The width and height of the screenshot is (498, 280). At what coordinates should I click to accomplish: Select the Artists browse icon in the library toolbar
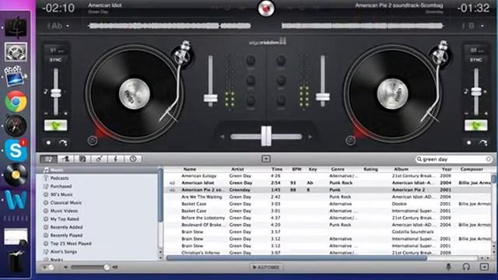point(65,159)
